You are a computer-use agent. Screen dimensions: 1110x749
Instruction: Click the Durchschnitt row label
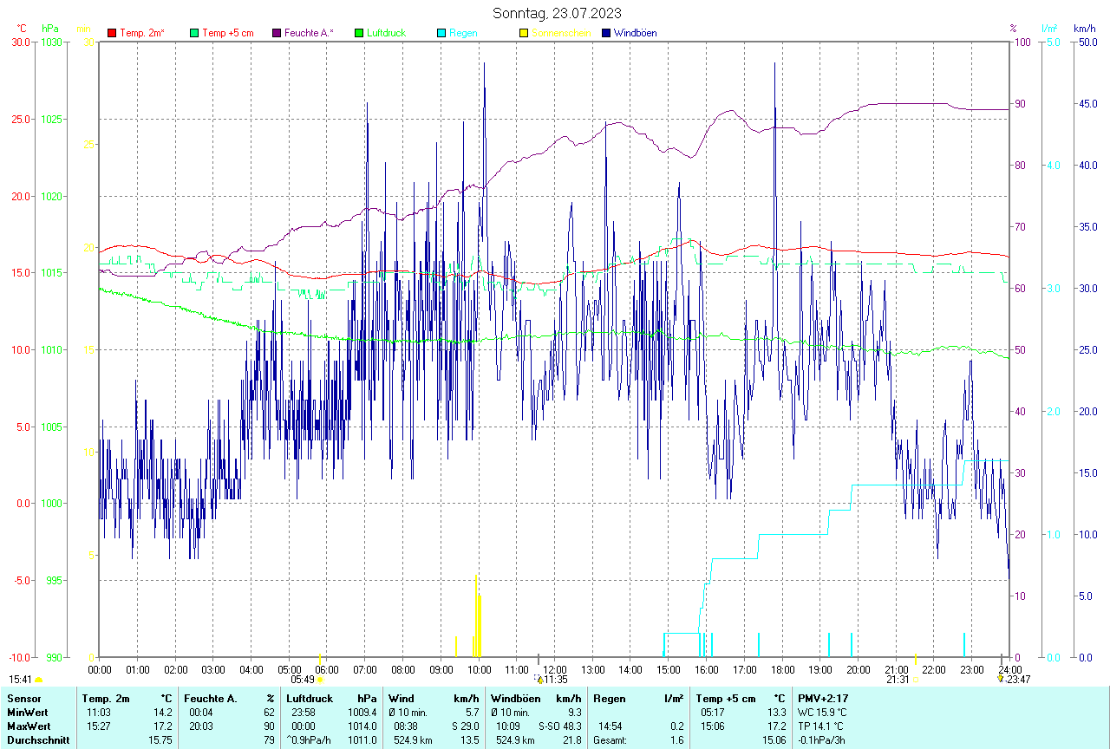tap(37, 739)
